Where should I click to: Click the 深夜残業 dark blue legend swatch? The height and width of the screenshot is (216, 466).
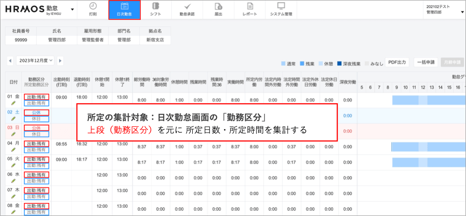[340, 63]
